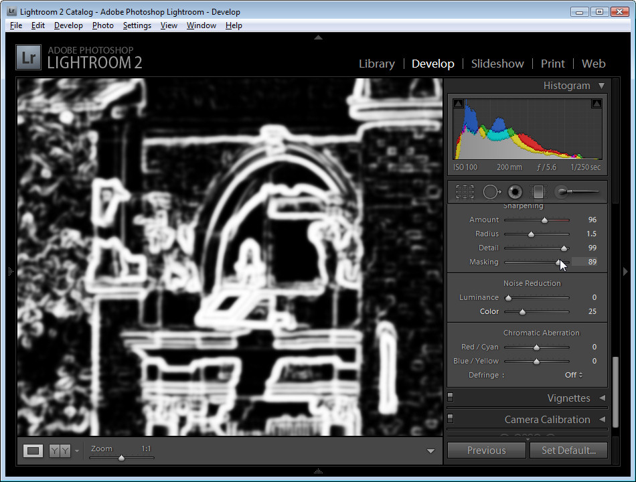Click the Set Default button
This screenshot has height=482, width=636.
pyautogui.click(x=568, y=451)
